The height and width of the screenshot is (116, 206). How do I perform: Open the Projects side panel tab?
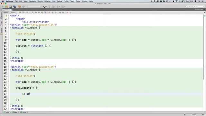coord(1,31)
